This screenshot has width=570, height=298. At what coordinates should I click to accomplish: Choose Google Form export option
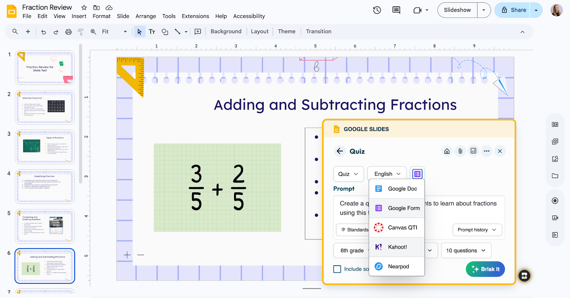click(397, 208)
